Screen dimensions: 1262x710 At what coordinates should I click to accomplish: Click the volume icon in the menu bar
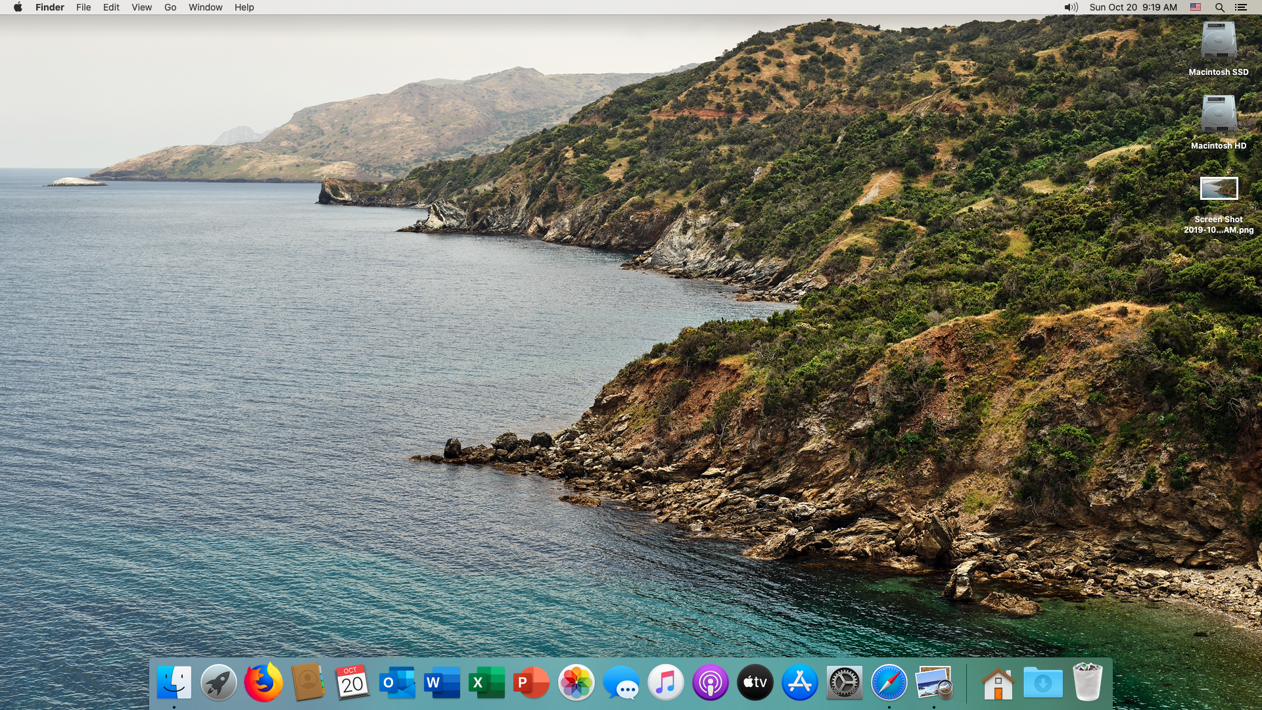point(1070,7)
